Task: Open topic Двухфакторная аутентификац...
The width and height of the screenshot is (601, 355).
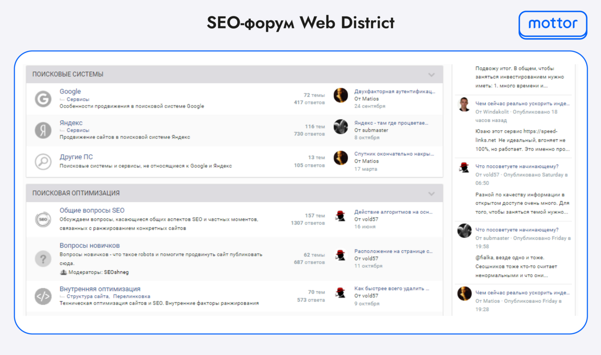Action: [395, 92]
